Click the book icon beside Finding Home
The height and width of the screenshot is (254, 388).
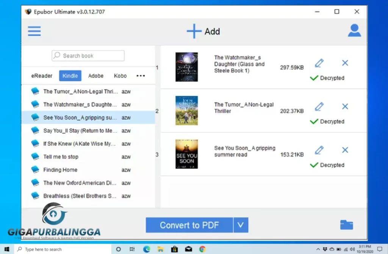[x=35, y=169]
